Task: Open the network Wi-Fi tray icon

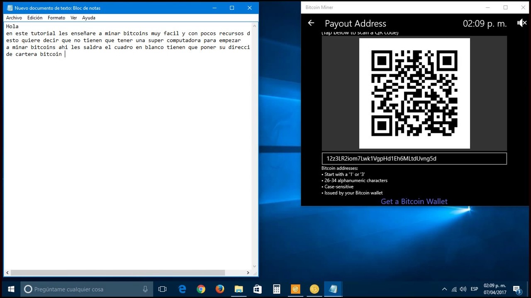Action: pos(454,289)
